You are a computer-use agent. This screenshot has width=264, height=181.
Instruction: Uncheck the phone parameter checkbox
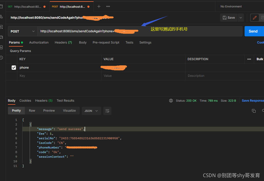click(14, 68)
